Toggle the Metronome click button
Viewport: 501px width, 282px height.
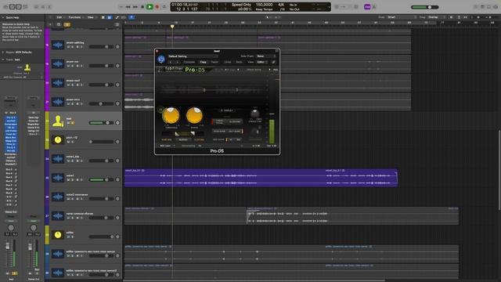(374, 7)
